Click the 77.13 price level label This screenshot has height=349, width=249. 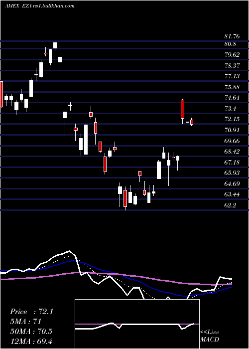233,76
